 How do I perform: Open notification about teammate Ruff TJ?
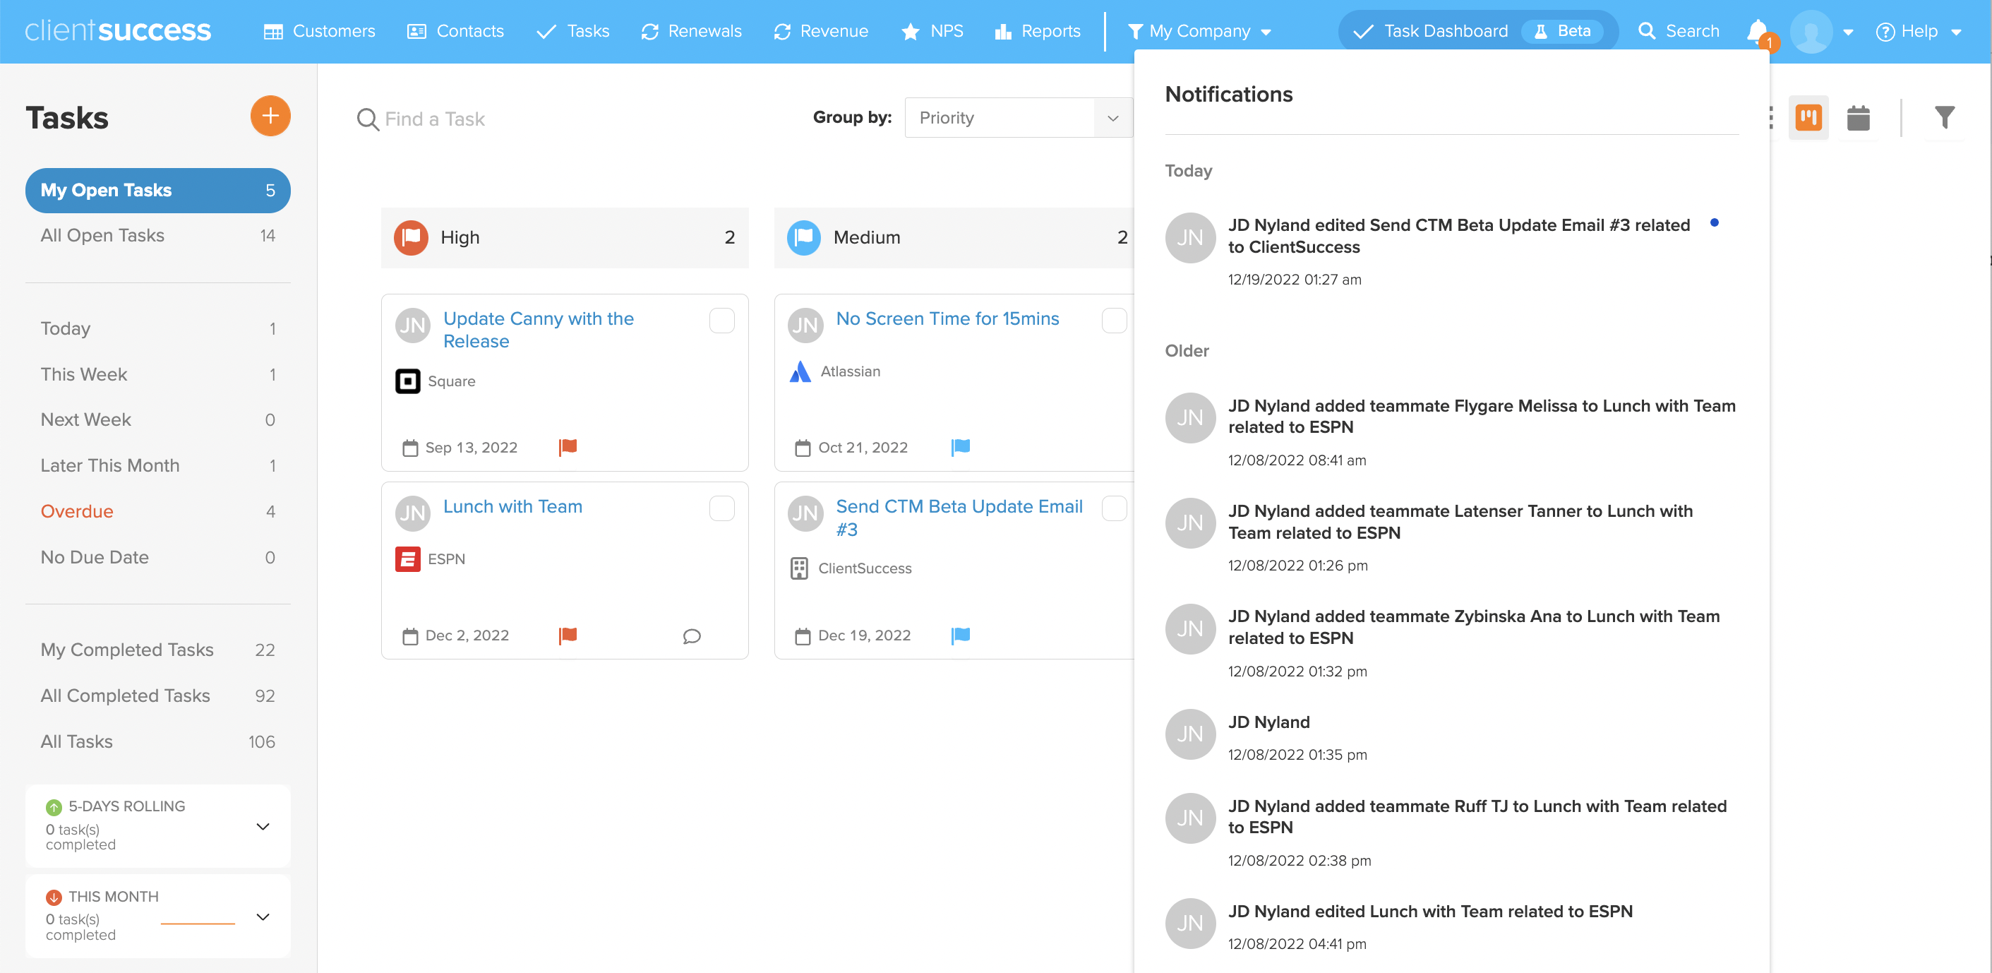[1451, 832]
